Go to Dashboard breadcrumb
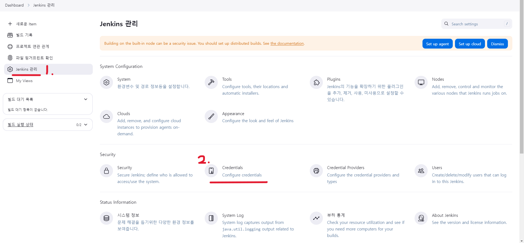 point(14,5)
